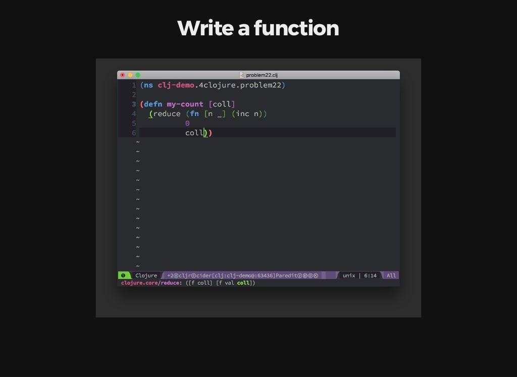The height and width of the screenshot is (377, 517).
Task: Click the ns keyword on line 1
Action: click(x=148, y=85)
